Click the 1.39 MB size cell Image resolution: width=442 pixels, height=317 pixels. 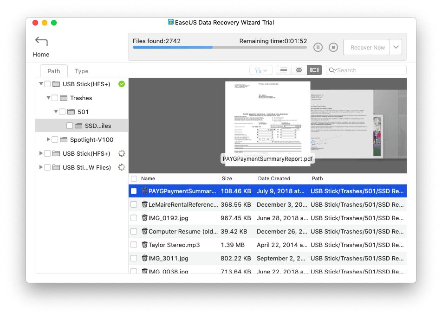pyautogui.click(x=233, y=245)
